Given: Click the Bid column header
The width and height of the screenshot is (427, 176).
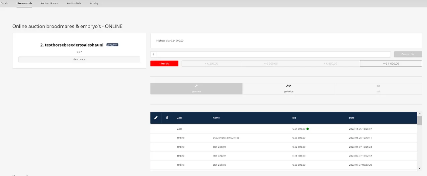Looking at the screenshot, I should coord(294,118).
